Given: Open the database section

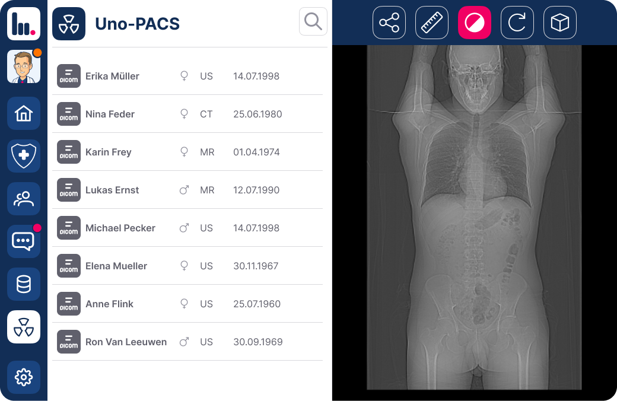Looking at the screenshot, I should click(24, 284).
